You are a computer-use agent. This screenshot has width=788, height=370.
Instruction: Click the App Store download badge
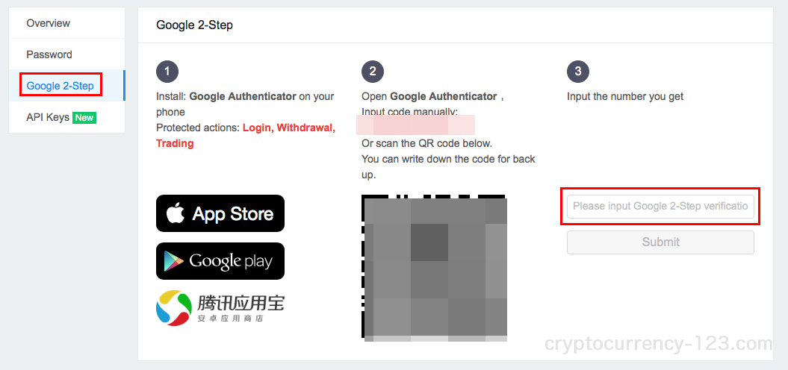(x=220, y=213)
